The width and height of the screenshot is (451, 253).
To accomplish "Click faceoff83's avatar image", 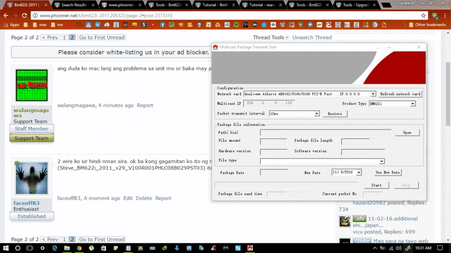I will pos(32,178).
